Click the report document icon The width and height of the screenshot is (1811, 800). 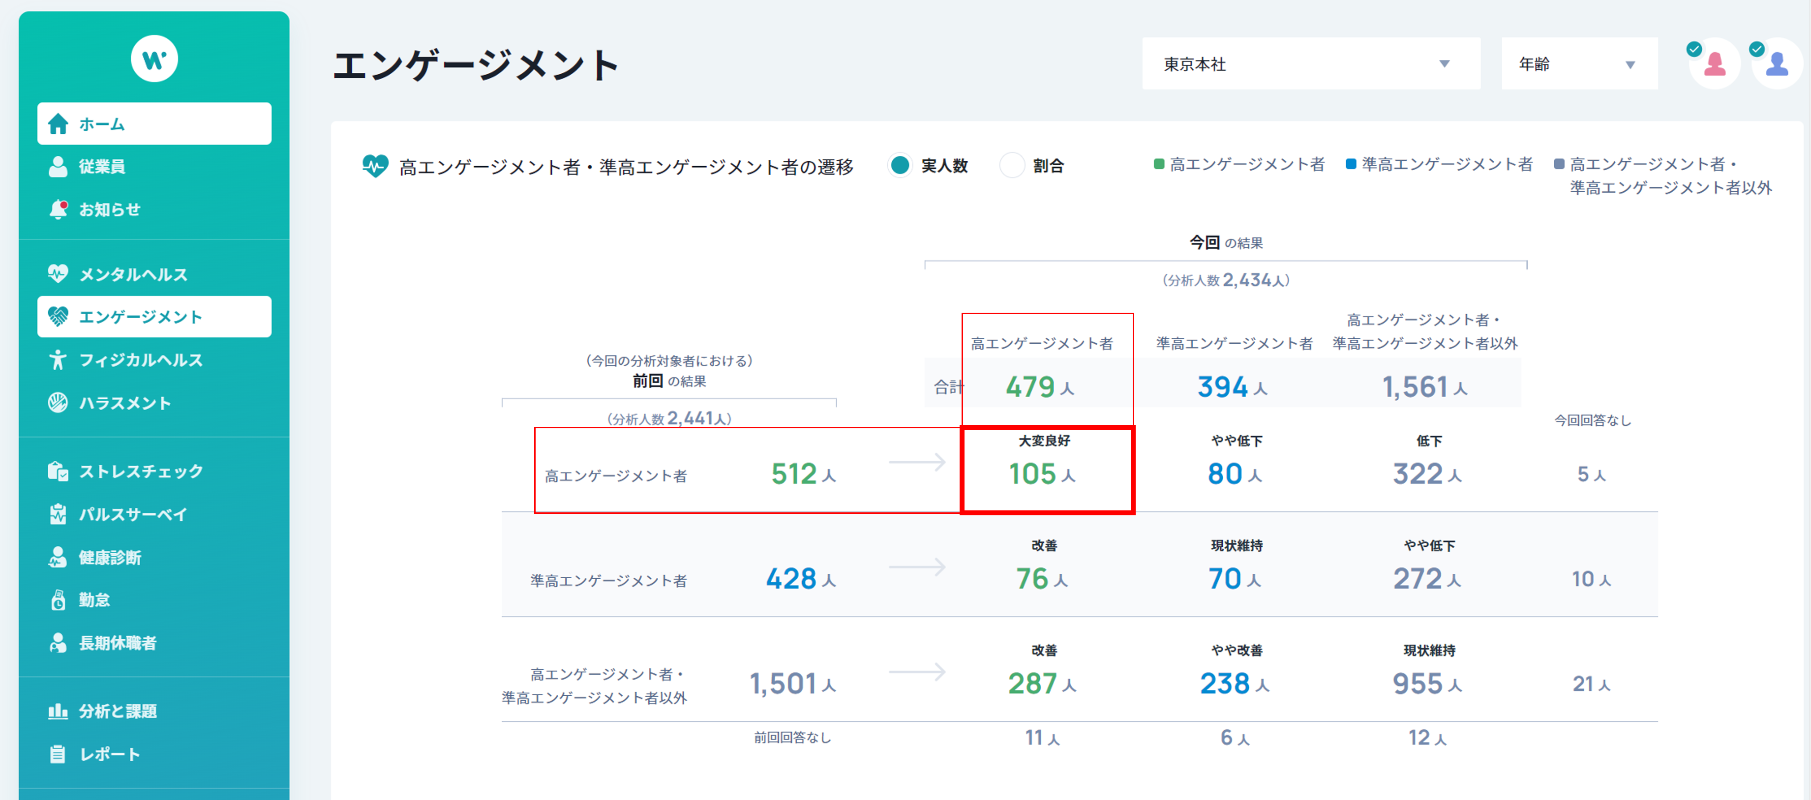tap(58, 754)
